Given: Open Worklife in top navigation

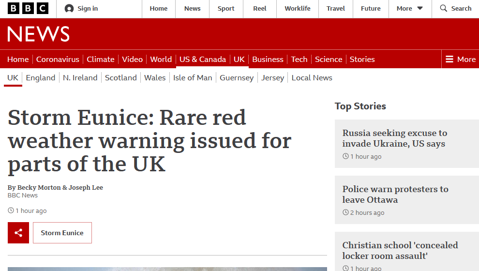Looking at the screenshot, I should pyautogui.click(x=298, y=9).
